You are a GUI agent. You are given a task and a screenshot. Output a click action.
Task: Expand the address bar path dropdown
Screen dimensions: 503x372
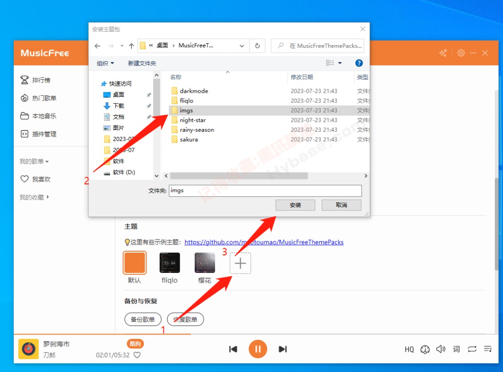242,46
